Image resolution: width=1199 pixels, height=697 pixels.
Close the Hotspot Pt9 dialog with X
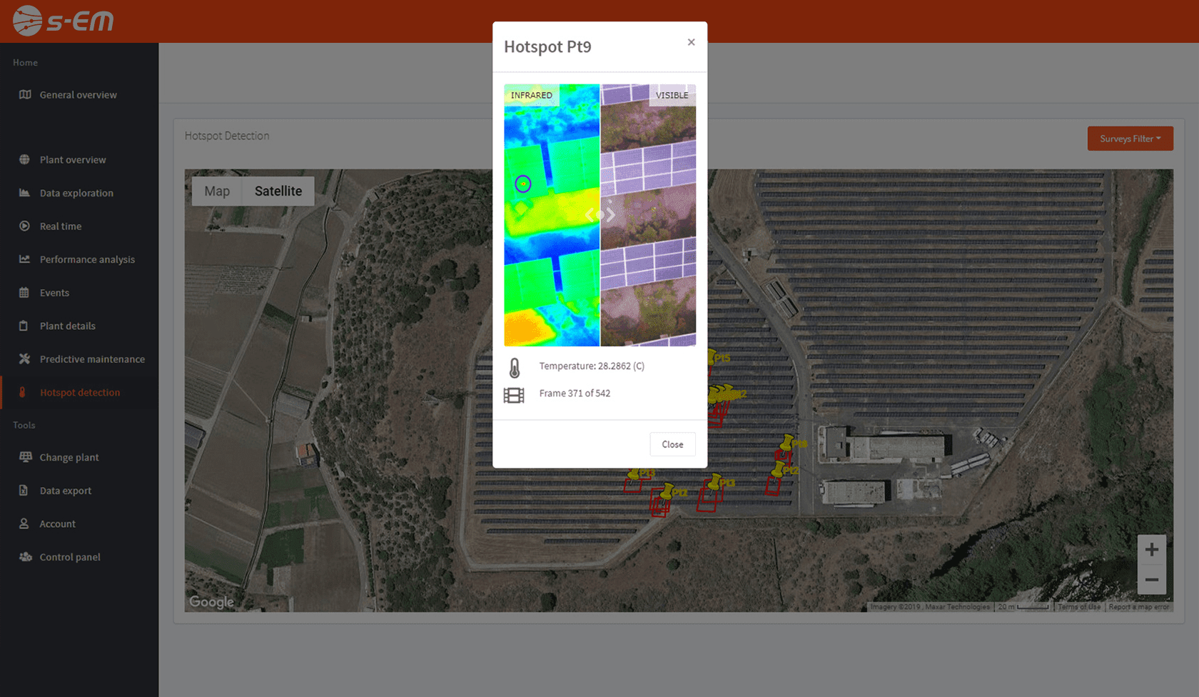pos(691,42)
